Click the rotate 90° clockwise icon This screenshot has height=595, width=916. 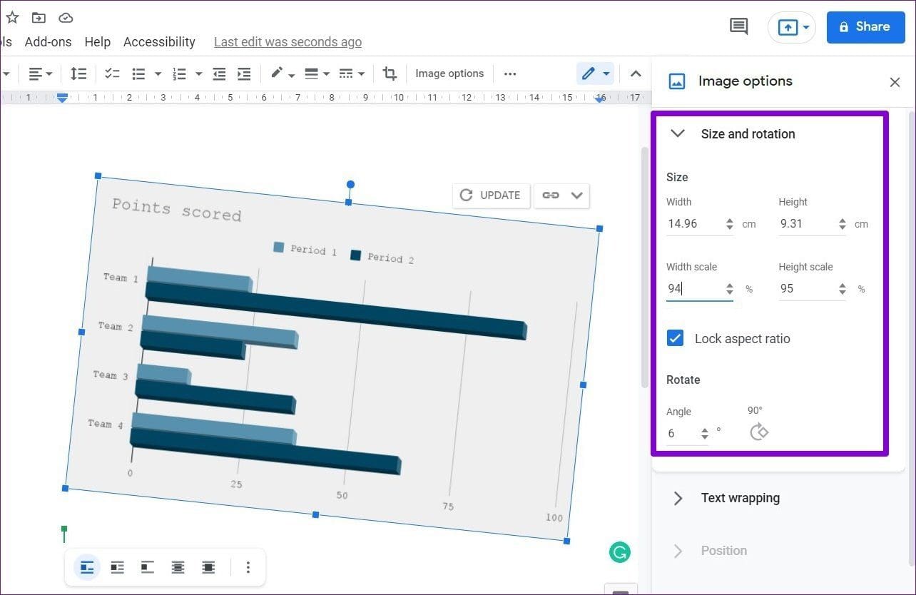pyautogui.click(x=759, y=432)
